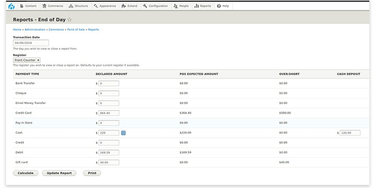Click the $169.59 expected Debit amount
Screen dimensions: 381x188
pyautogui.click(x=186, y=153)
